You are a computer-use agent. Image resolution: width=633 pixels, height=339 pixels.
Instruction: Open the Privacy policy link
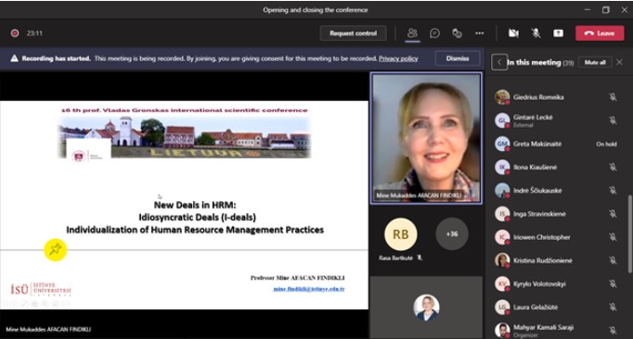pyautogui.click(x=398, y=58)
